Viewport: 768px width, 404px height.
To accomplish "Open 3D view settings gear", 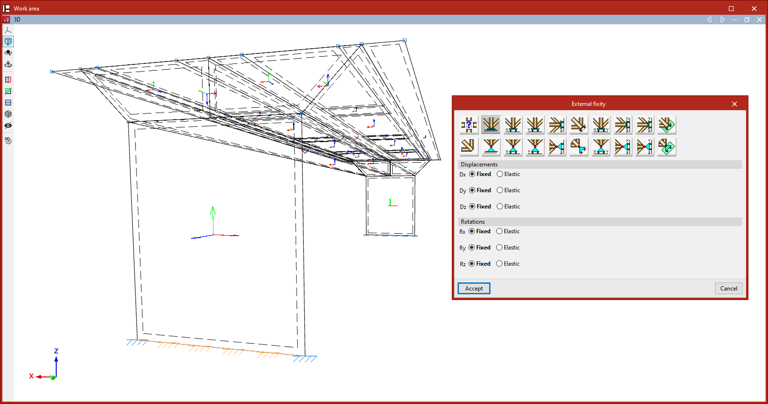I will click(x=8, y=140).
